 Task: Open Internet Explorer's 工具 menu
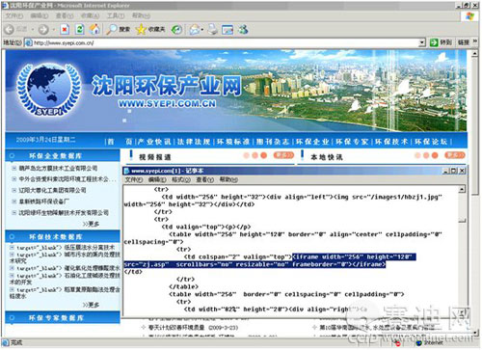coord(116,15)
